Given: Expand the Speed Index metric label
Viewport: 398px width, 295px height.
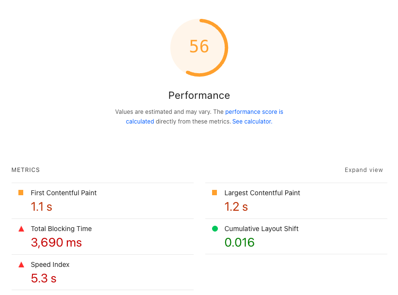Looking at the screenshot, I should (50, 264).
